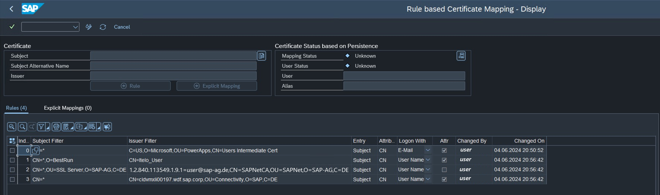
Task: Click the Changed On column header
Action: [519, 141]
